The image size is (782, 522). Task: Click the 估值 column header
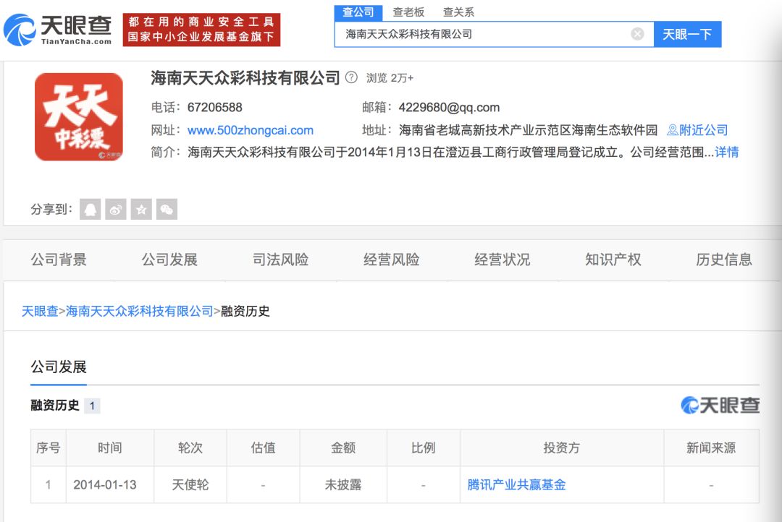tap(264, 448)
